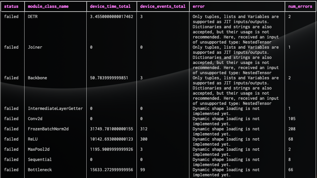This screenshot has width=317, height=178.
Task: Select the ReLU module name
Action: [33, 139]
